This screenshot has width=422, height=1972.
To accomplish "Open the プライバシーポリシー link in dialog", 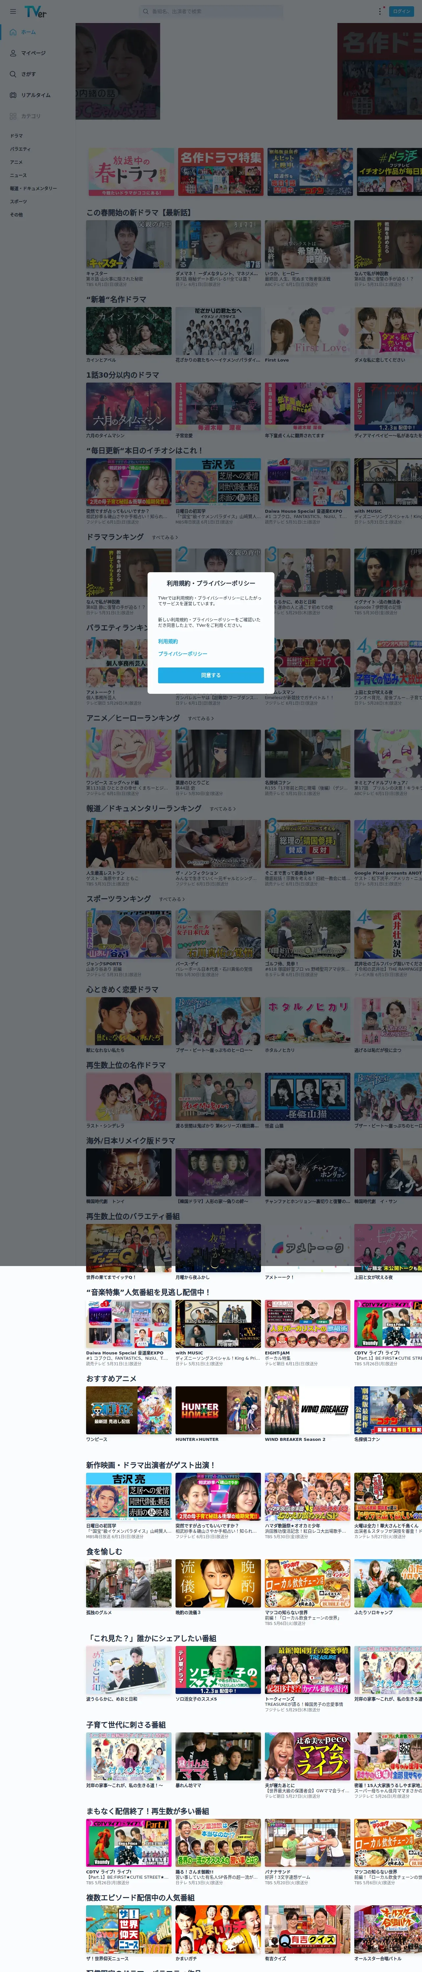I will (182, 654).
